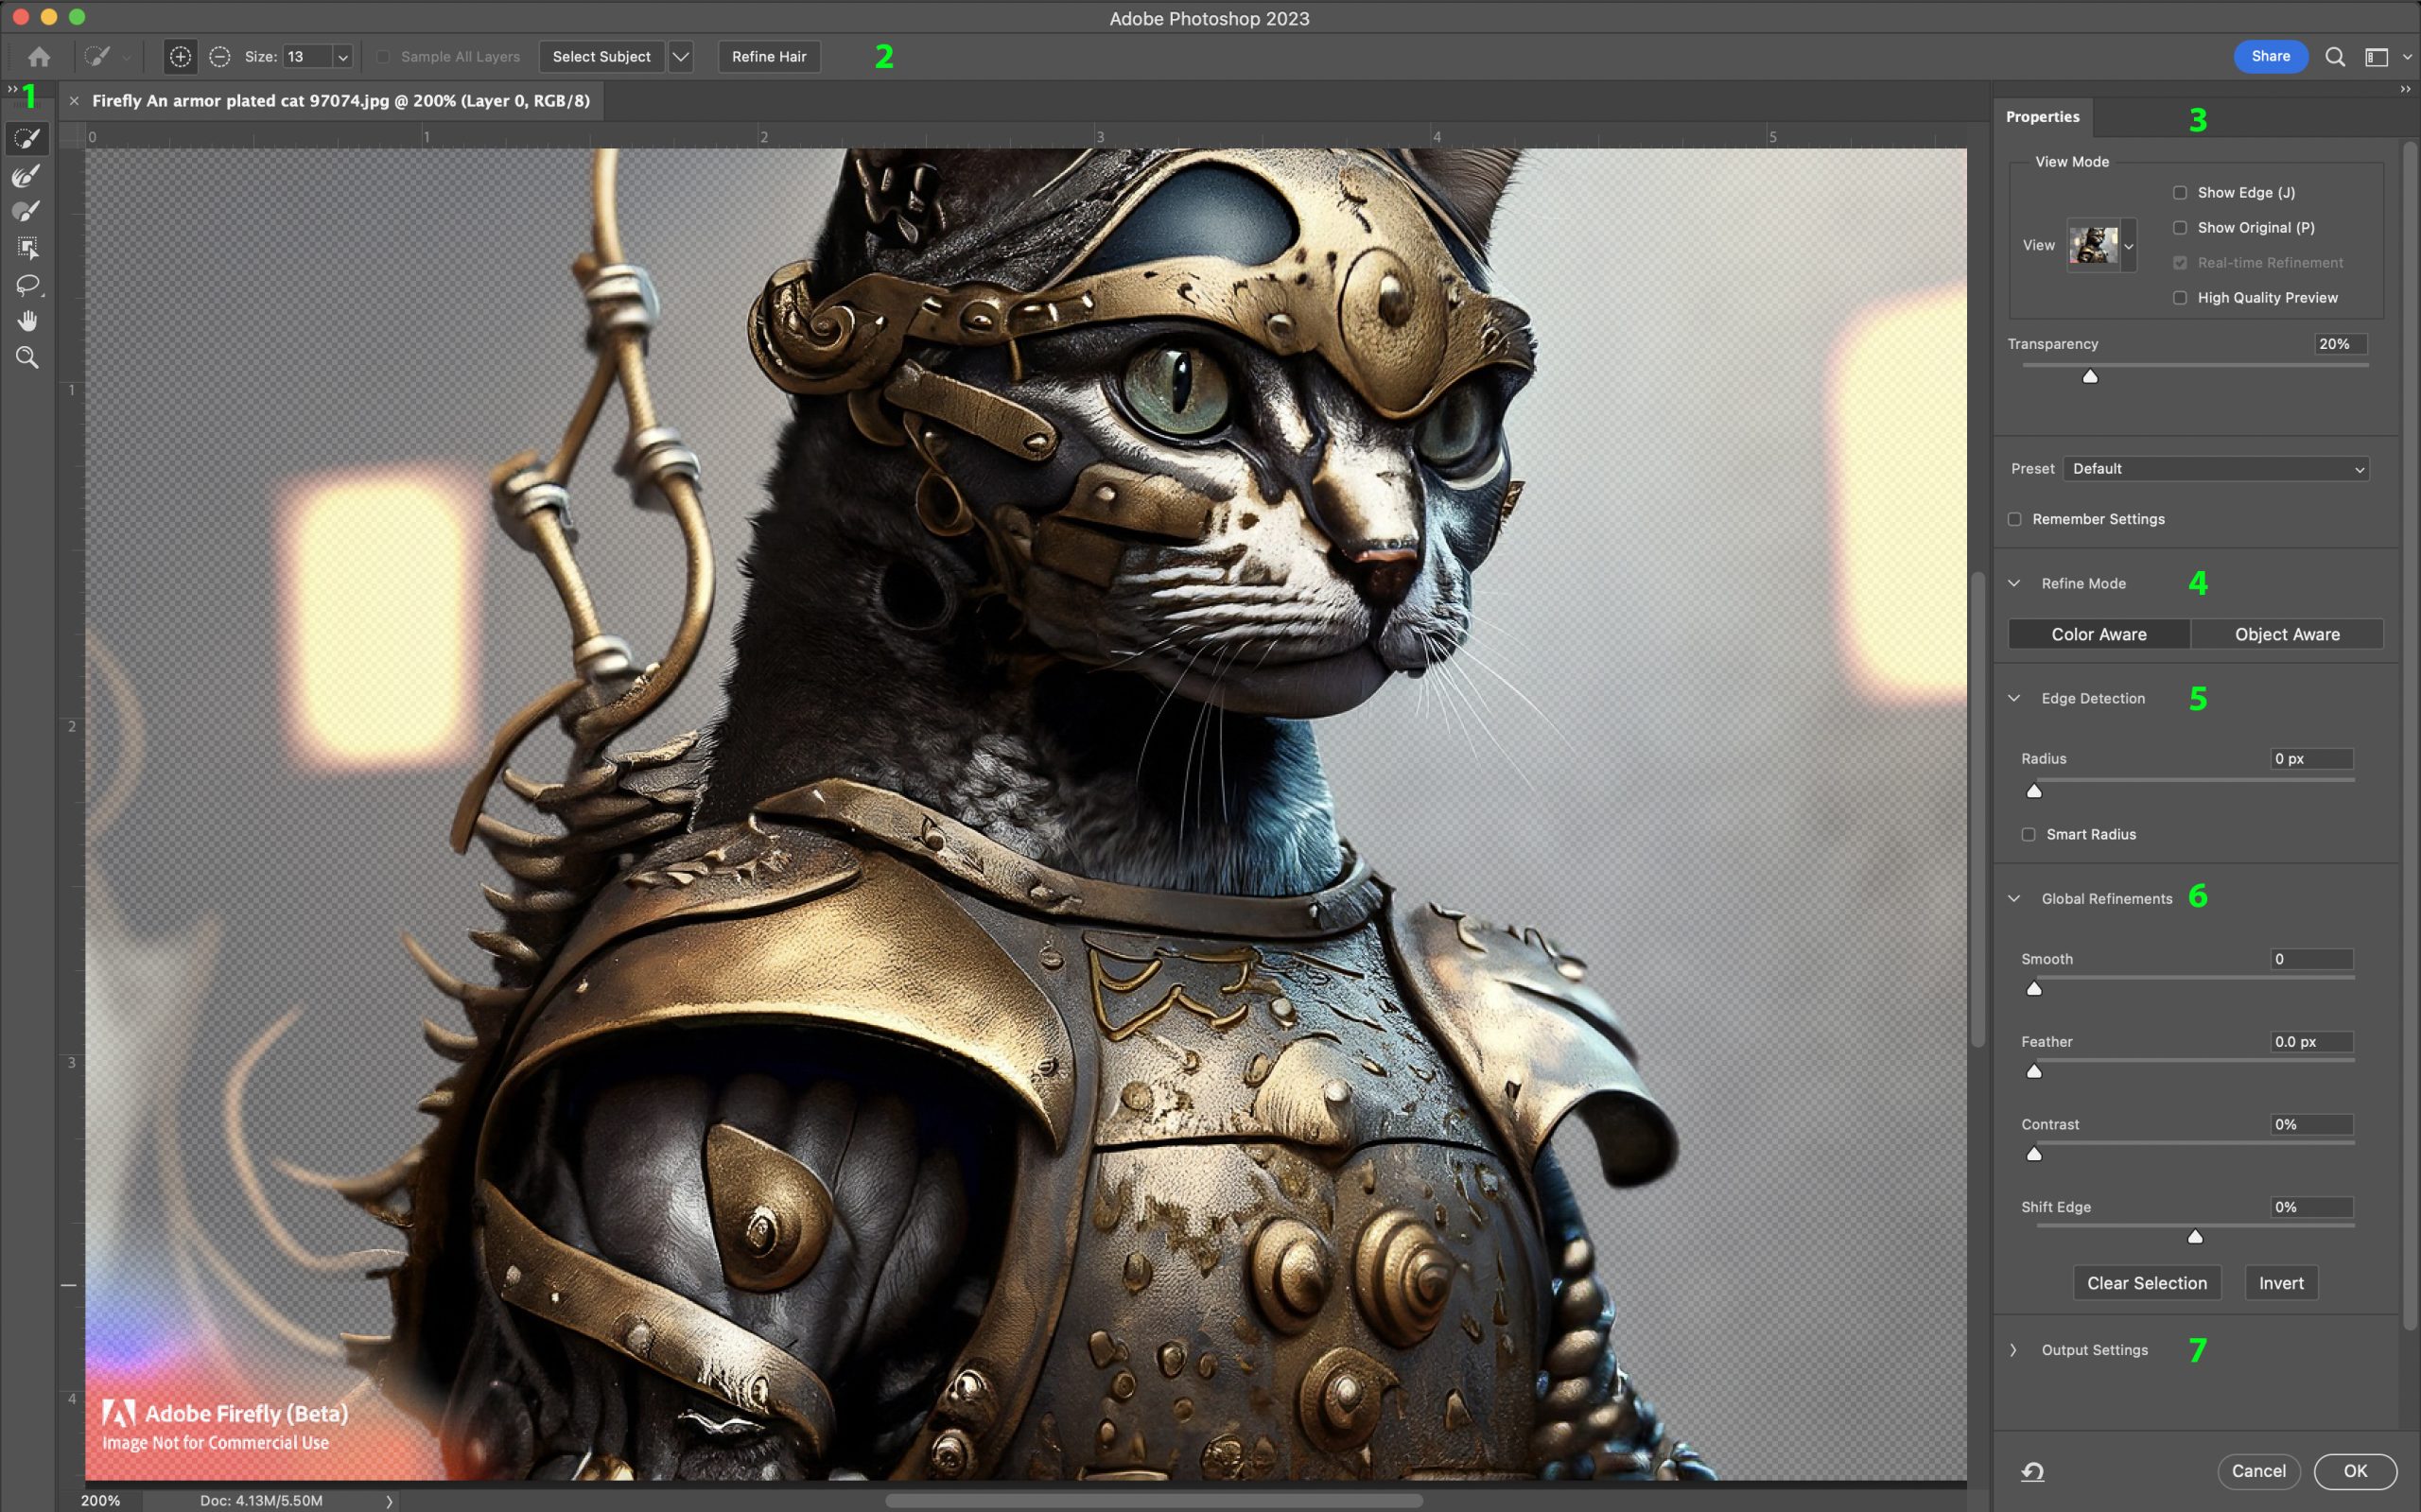Click Invert selection button

click(x=2282, y=1284)
